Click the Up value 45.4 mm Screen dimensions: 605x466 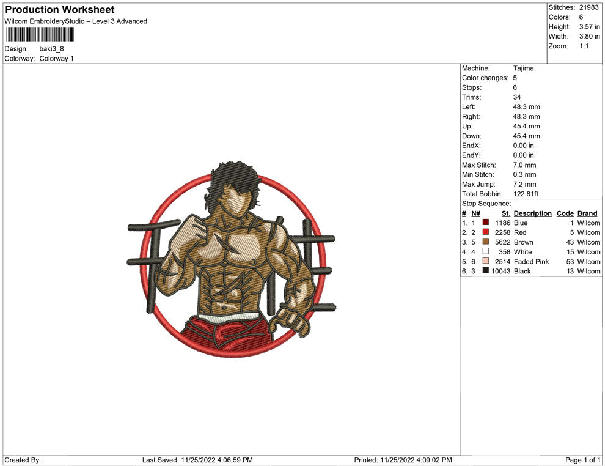pyautogui.click(x=526, y=126)
